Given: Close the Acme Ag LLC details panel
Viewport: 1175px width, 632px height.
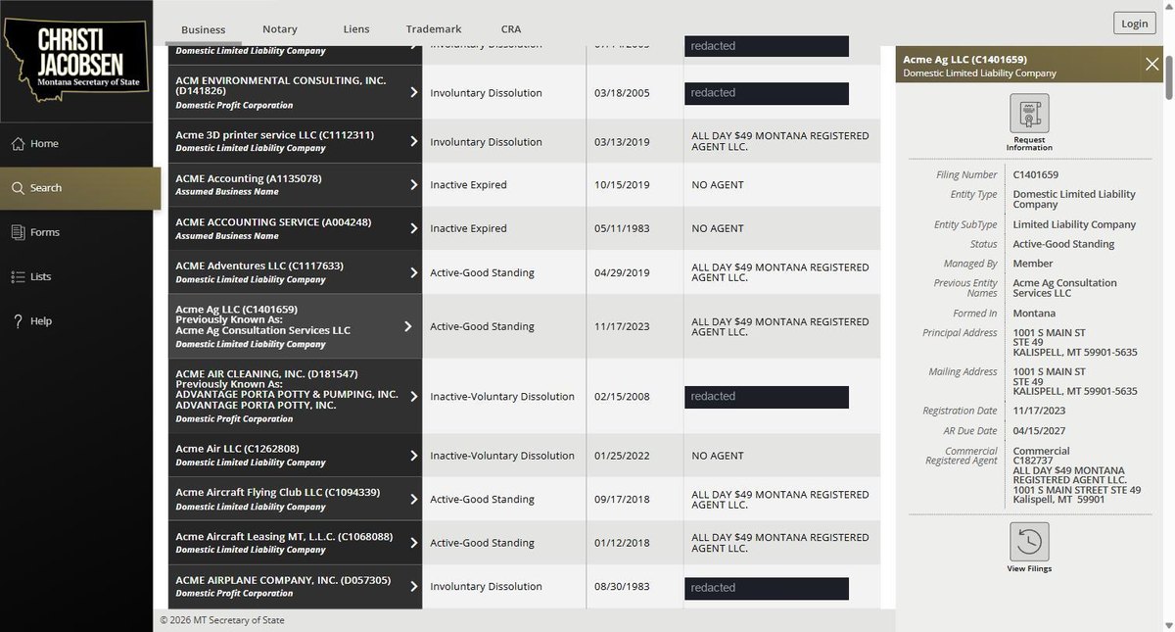Looking at the screenshot, I should [1151, 65].
